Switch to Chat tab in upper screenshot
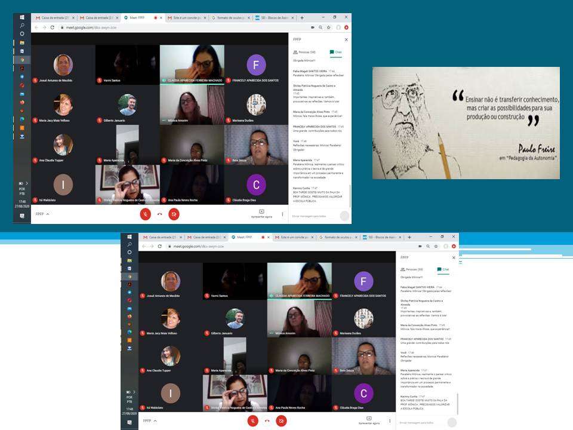 click(336, 53)
